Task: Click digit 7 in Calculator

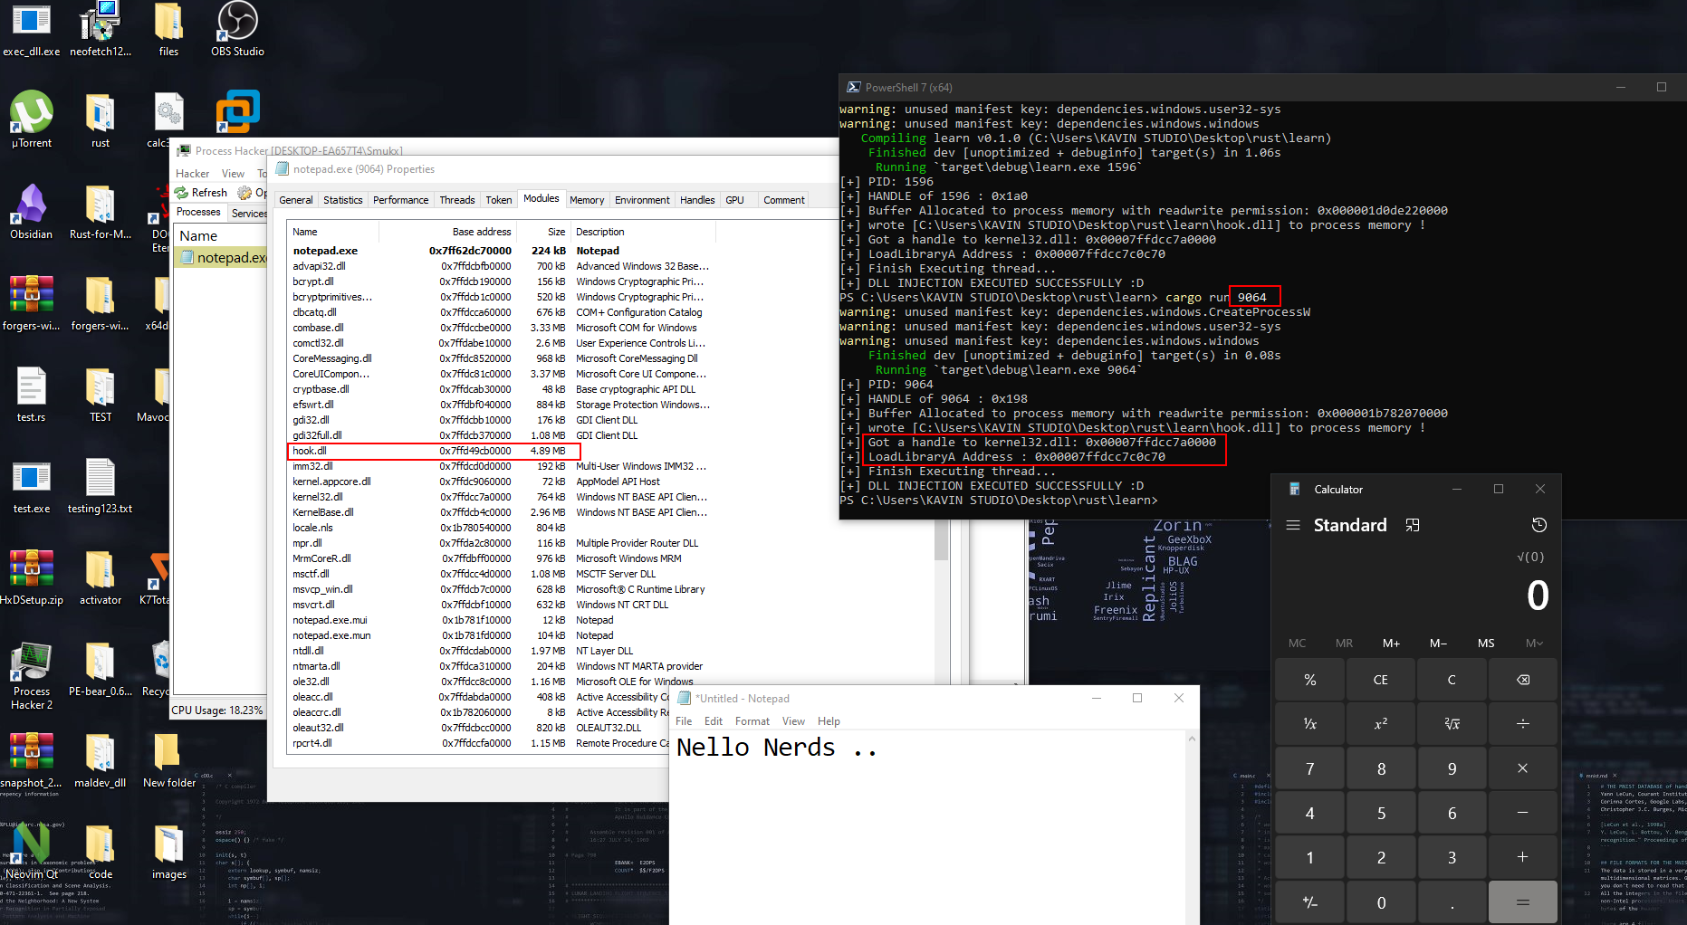Action: (1309, 768)
